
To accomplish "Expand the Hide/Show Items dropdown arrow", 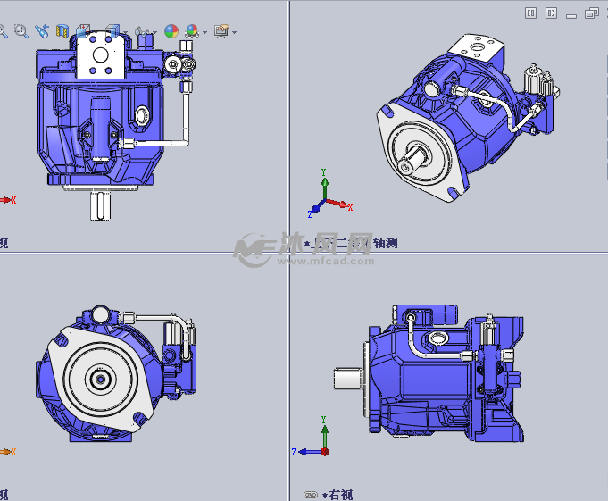I will click(x=155, y=32).
